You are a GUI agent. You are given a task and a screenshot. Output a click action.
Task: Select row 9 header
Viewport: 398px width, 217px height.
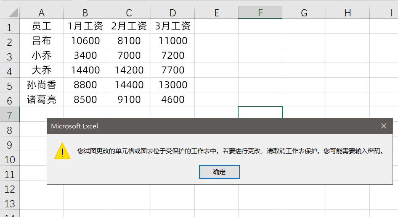tap(10, 144)
